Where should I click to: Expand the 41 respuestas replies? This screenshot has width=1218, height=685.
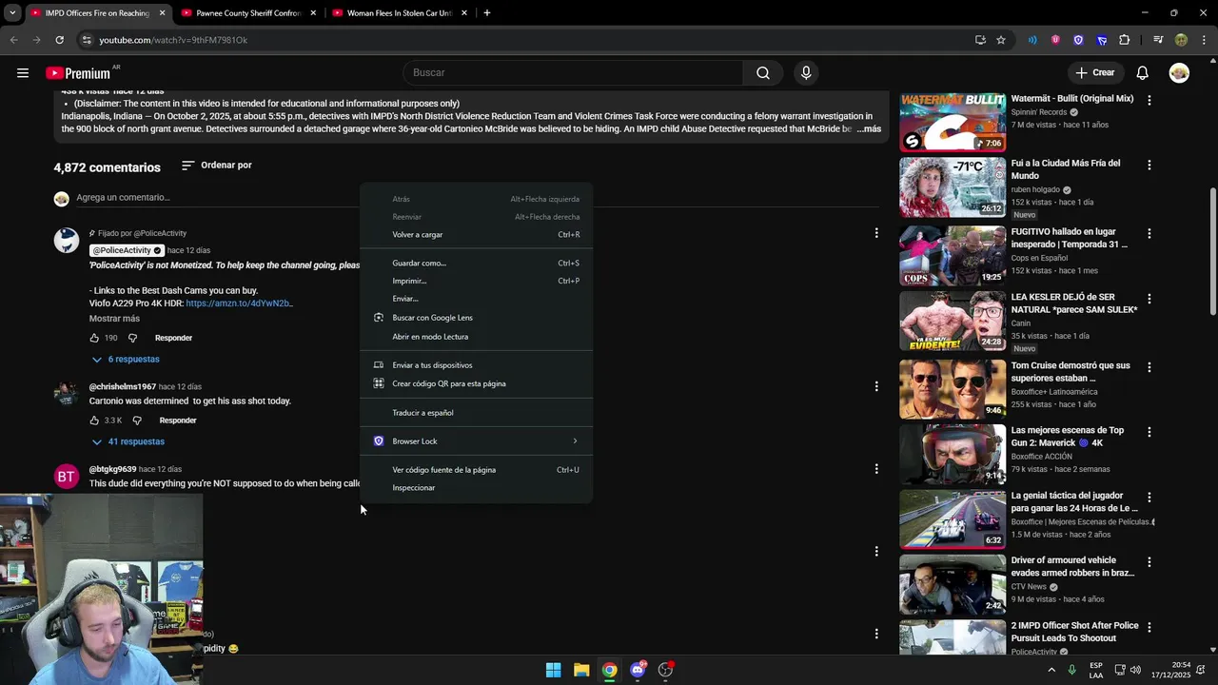coord(128,442)
